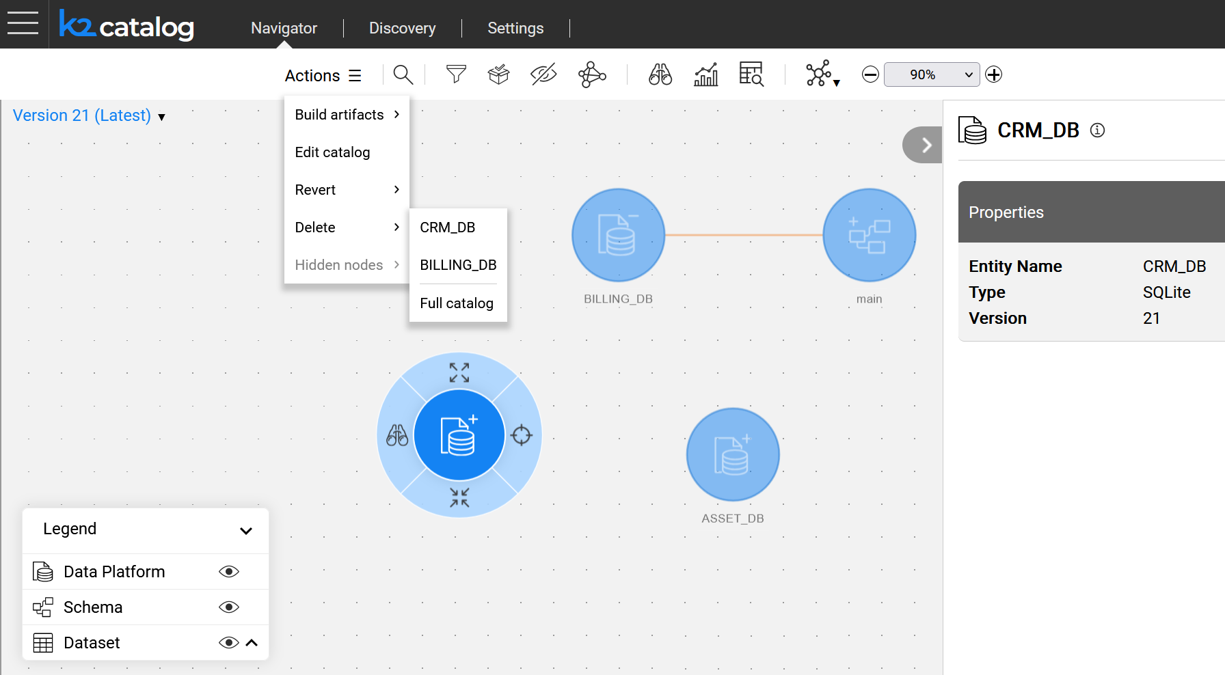Screen dimensions: 1225x675
Task: Switch to the Discovery tab
Action: 402,28
